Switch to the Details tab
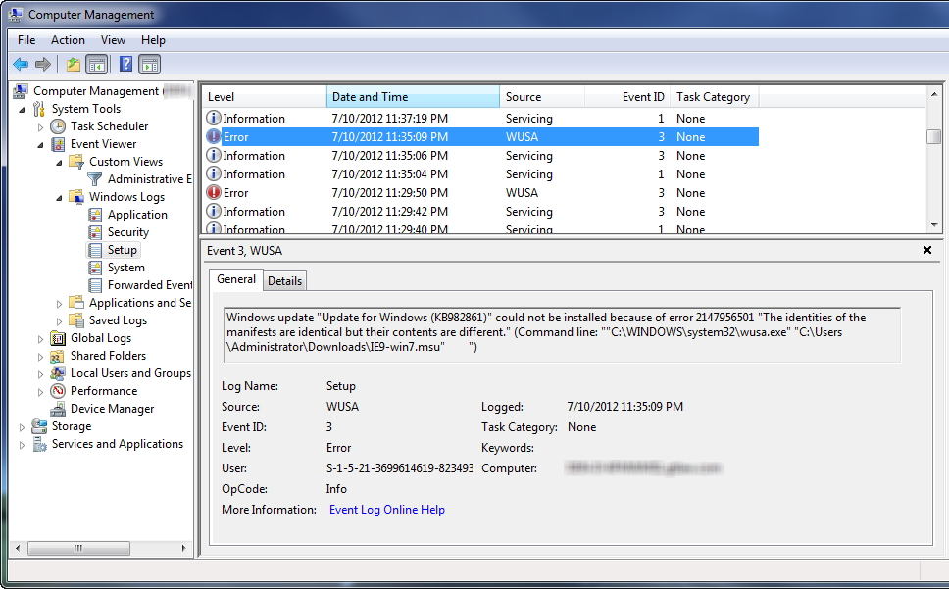The height and width of the screenshot is (589, 949). (x=285, y=281)
